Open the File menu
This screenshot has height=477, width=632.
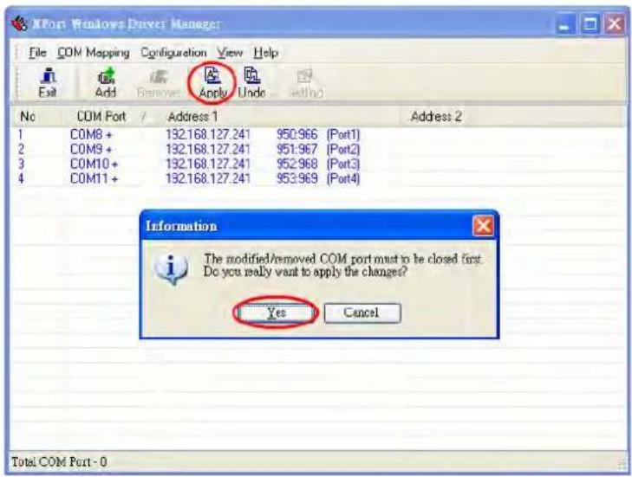point(37,53)
